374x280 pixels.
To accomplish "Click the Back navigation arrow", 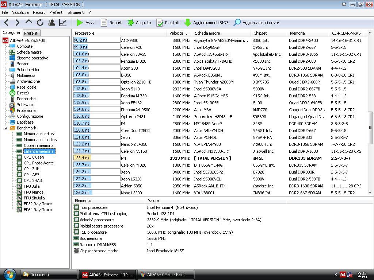I will tap(6, 23).
